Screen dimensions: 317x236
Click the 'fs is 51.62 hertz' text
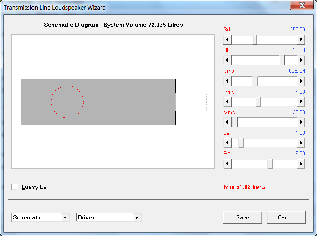tap(244, 187)
